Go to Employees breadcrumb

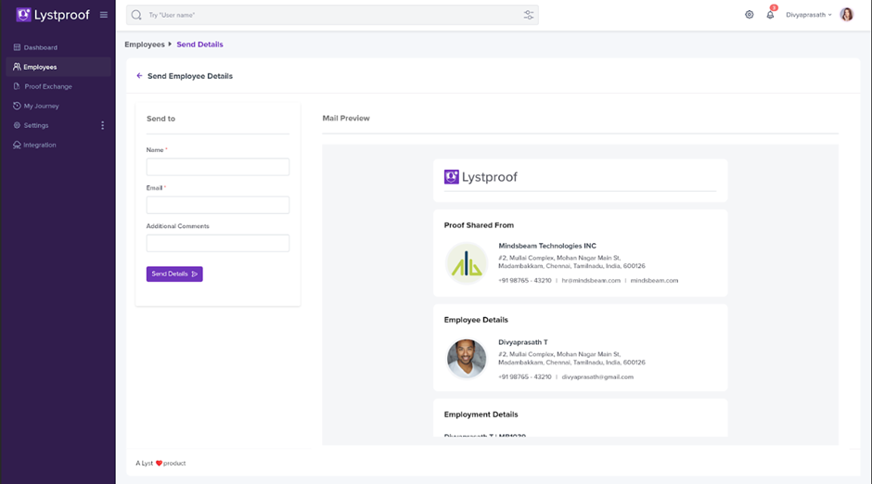(145, 45)
